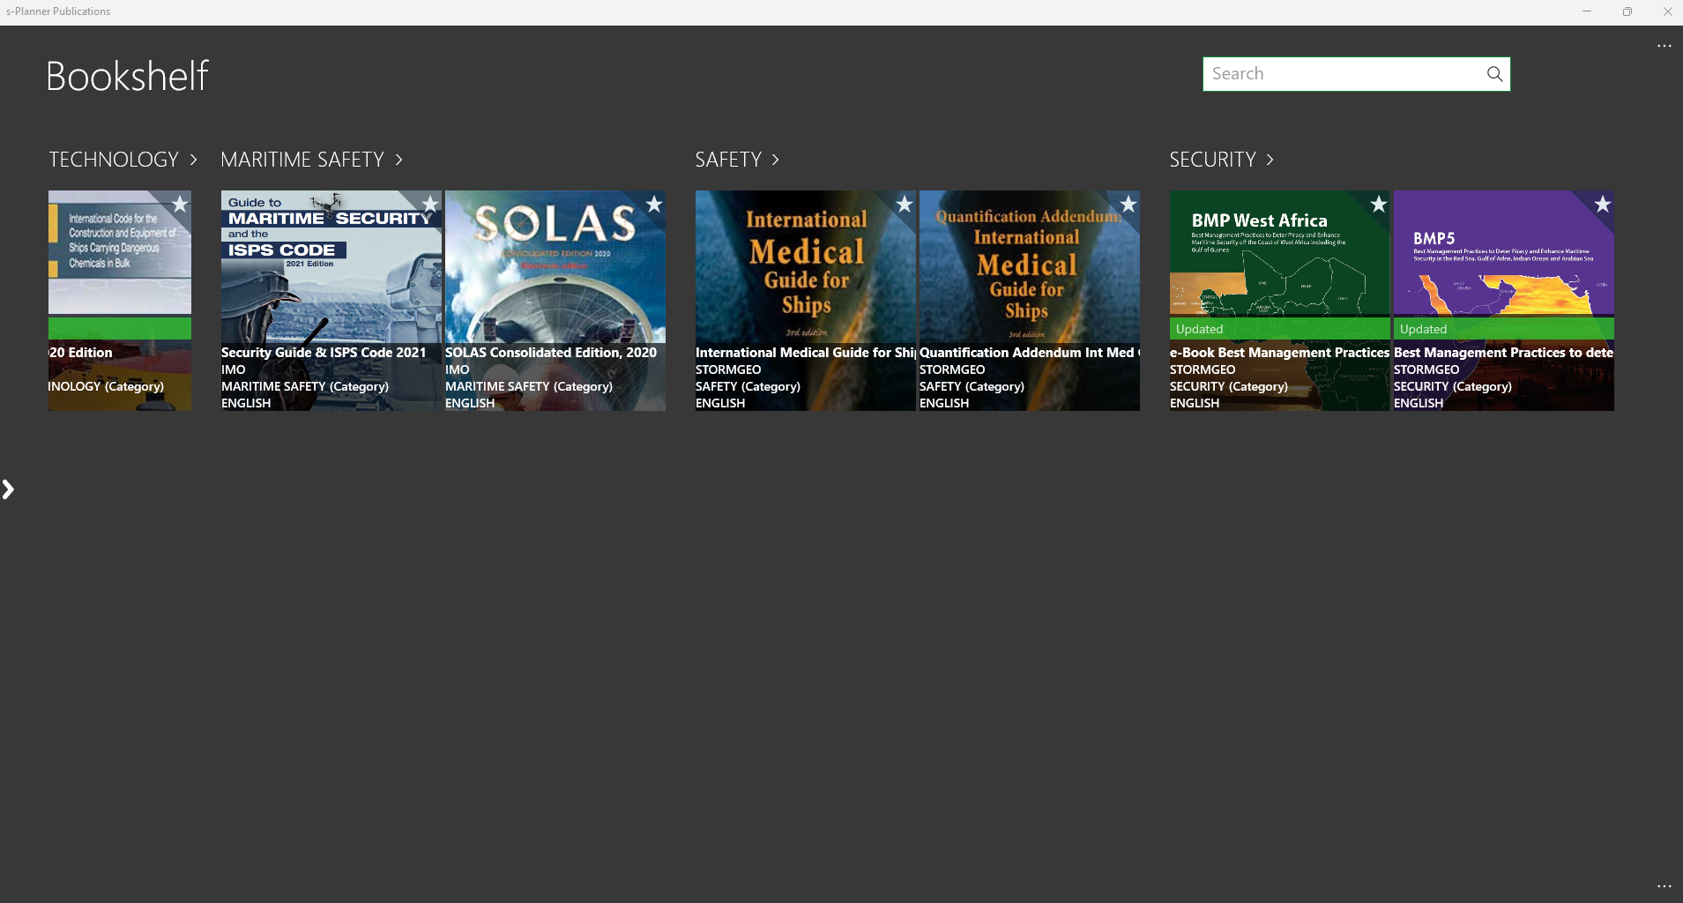Click IMO publisher under Security Guide
The image size is (1683, 903).
(x=234, y=369)
